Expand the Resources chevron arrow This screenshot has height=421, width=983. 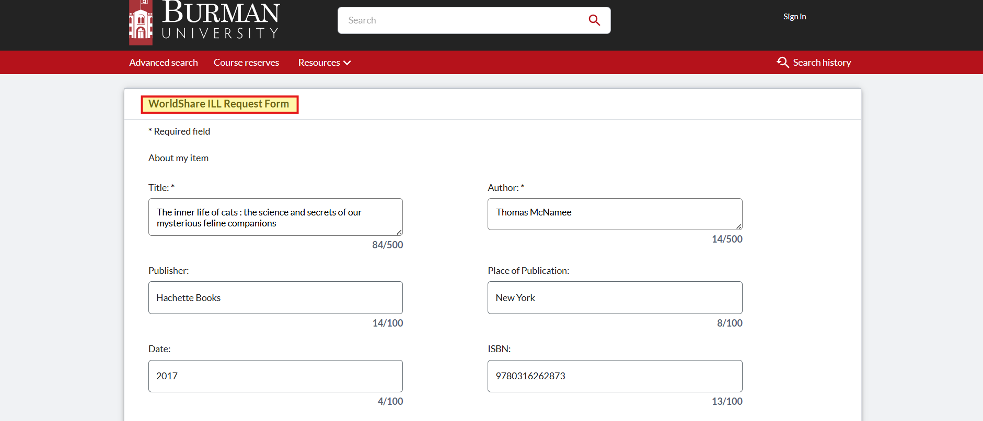[347, 63]
